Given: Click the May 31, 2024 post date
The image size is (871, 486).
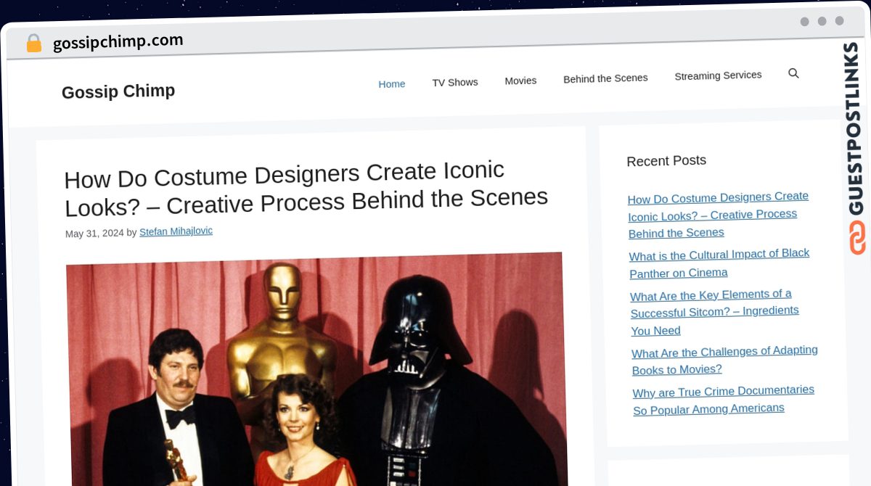Looking at the screenshot, I should 94,234.
